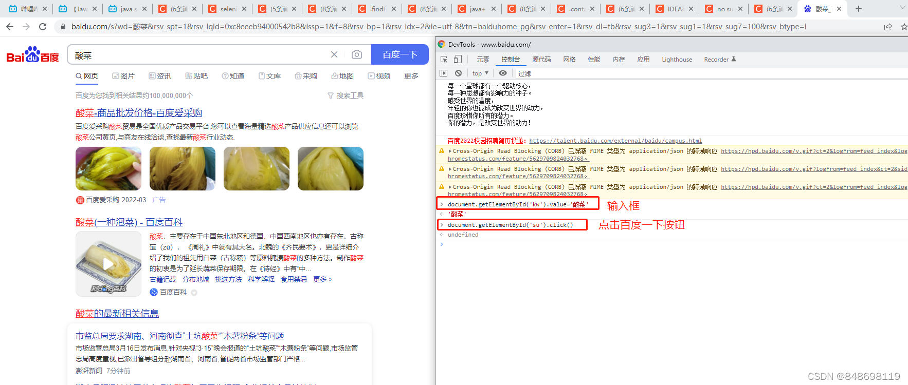The width and height of the screenshot is (908, 385).
Task: Click the Baidu logo
Action: (32, 55)
